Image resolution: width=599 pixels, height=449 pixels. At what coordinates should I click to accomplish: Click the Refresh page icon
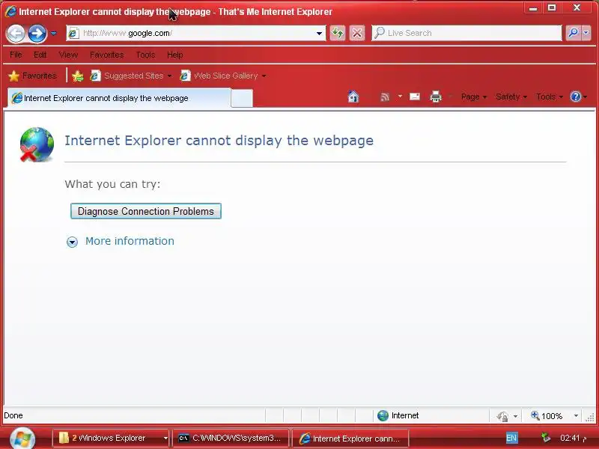338,33
